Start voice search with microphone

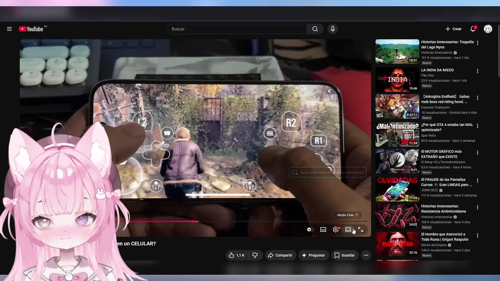(332, 29)
